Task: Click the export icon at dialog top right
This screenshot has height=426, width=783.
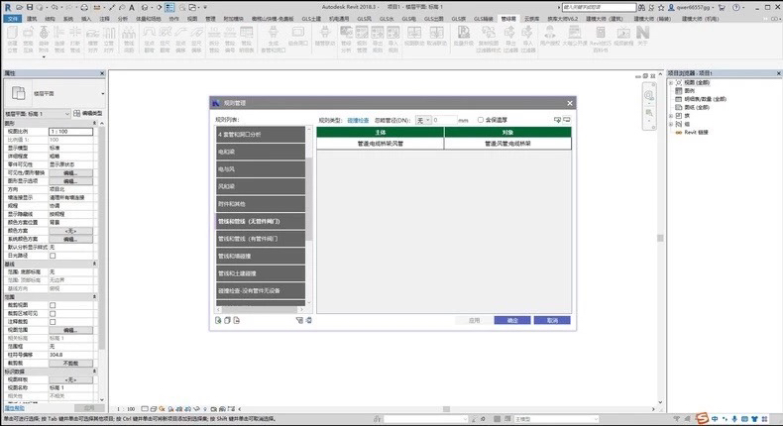Action: pos(569,120)
